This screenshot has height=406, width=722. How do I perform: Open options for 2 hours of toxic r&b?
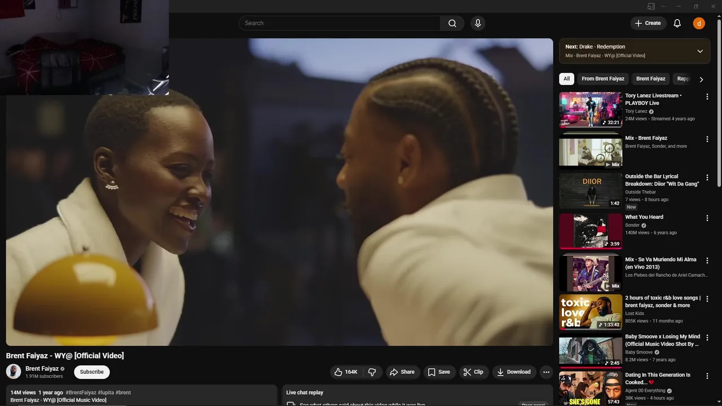tap(707, 298)
